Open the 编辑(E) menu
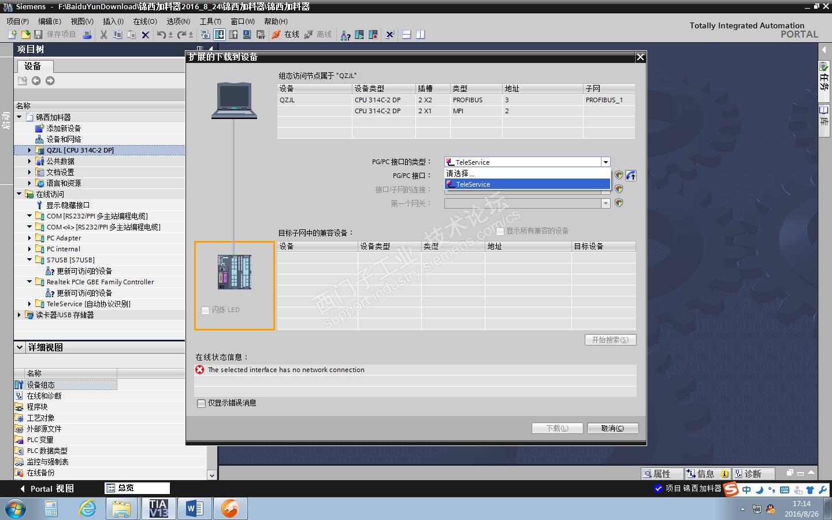Viewport: 832px width, 520px height. point(50,21)
